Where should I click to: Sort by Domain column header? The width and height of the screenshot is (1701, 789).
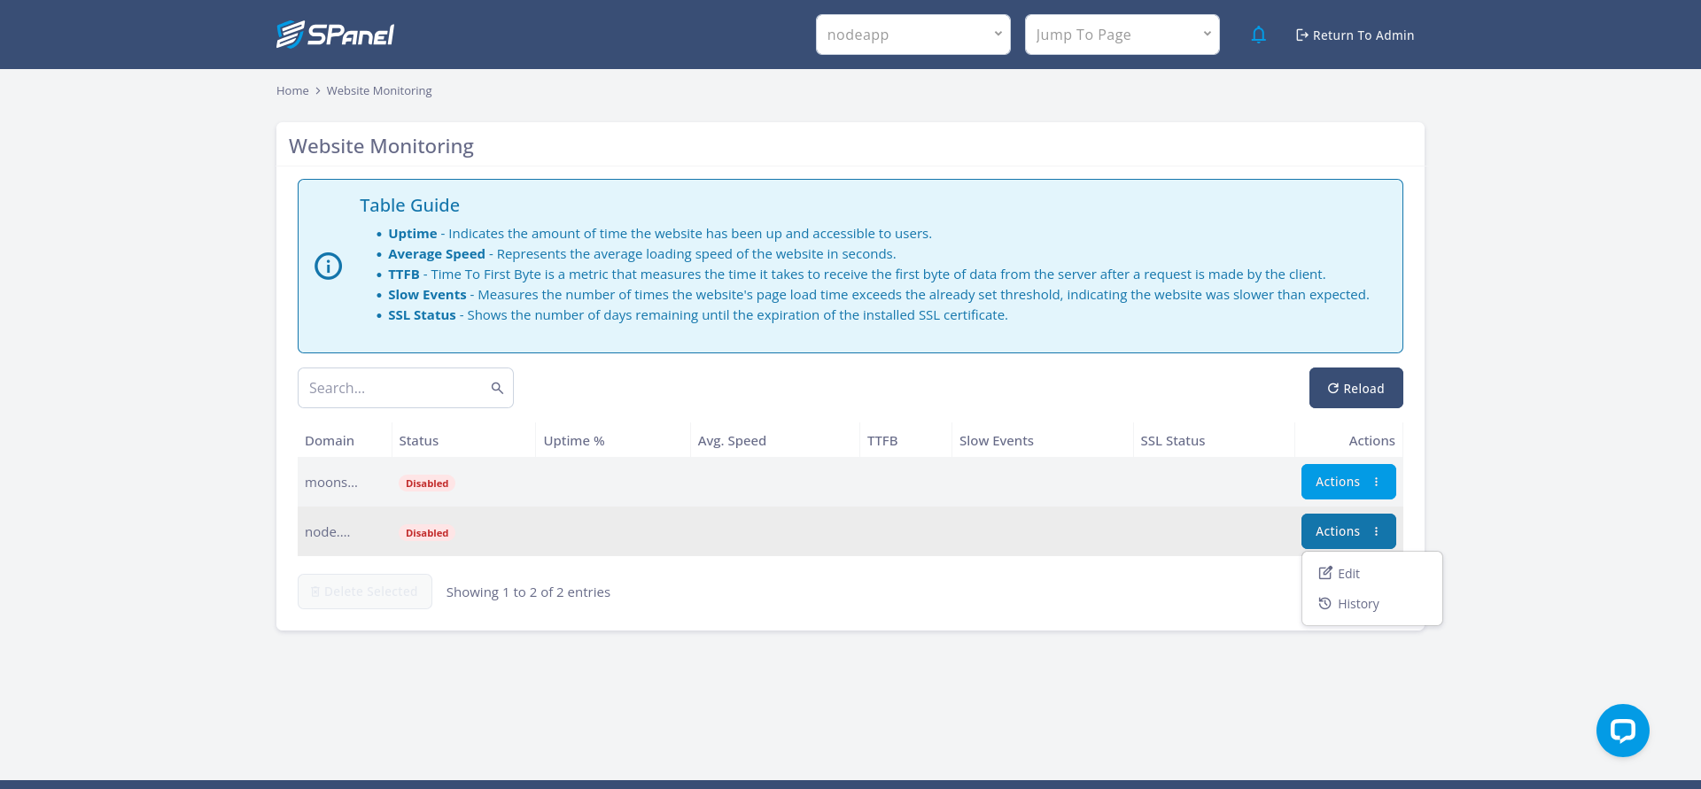tap(345, 440)
